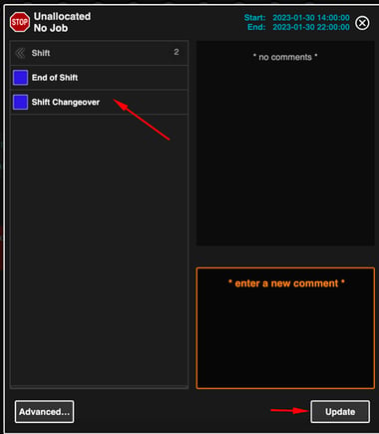Select the End of Shift reason
The height and width of the screenshot is (434, 379).
[100, 78]
